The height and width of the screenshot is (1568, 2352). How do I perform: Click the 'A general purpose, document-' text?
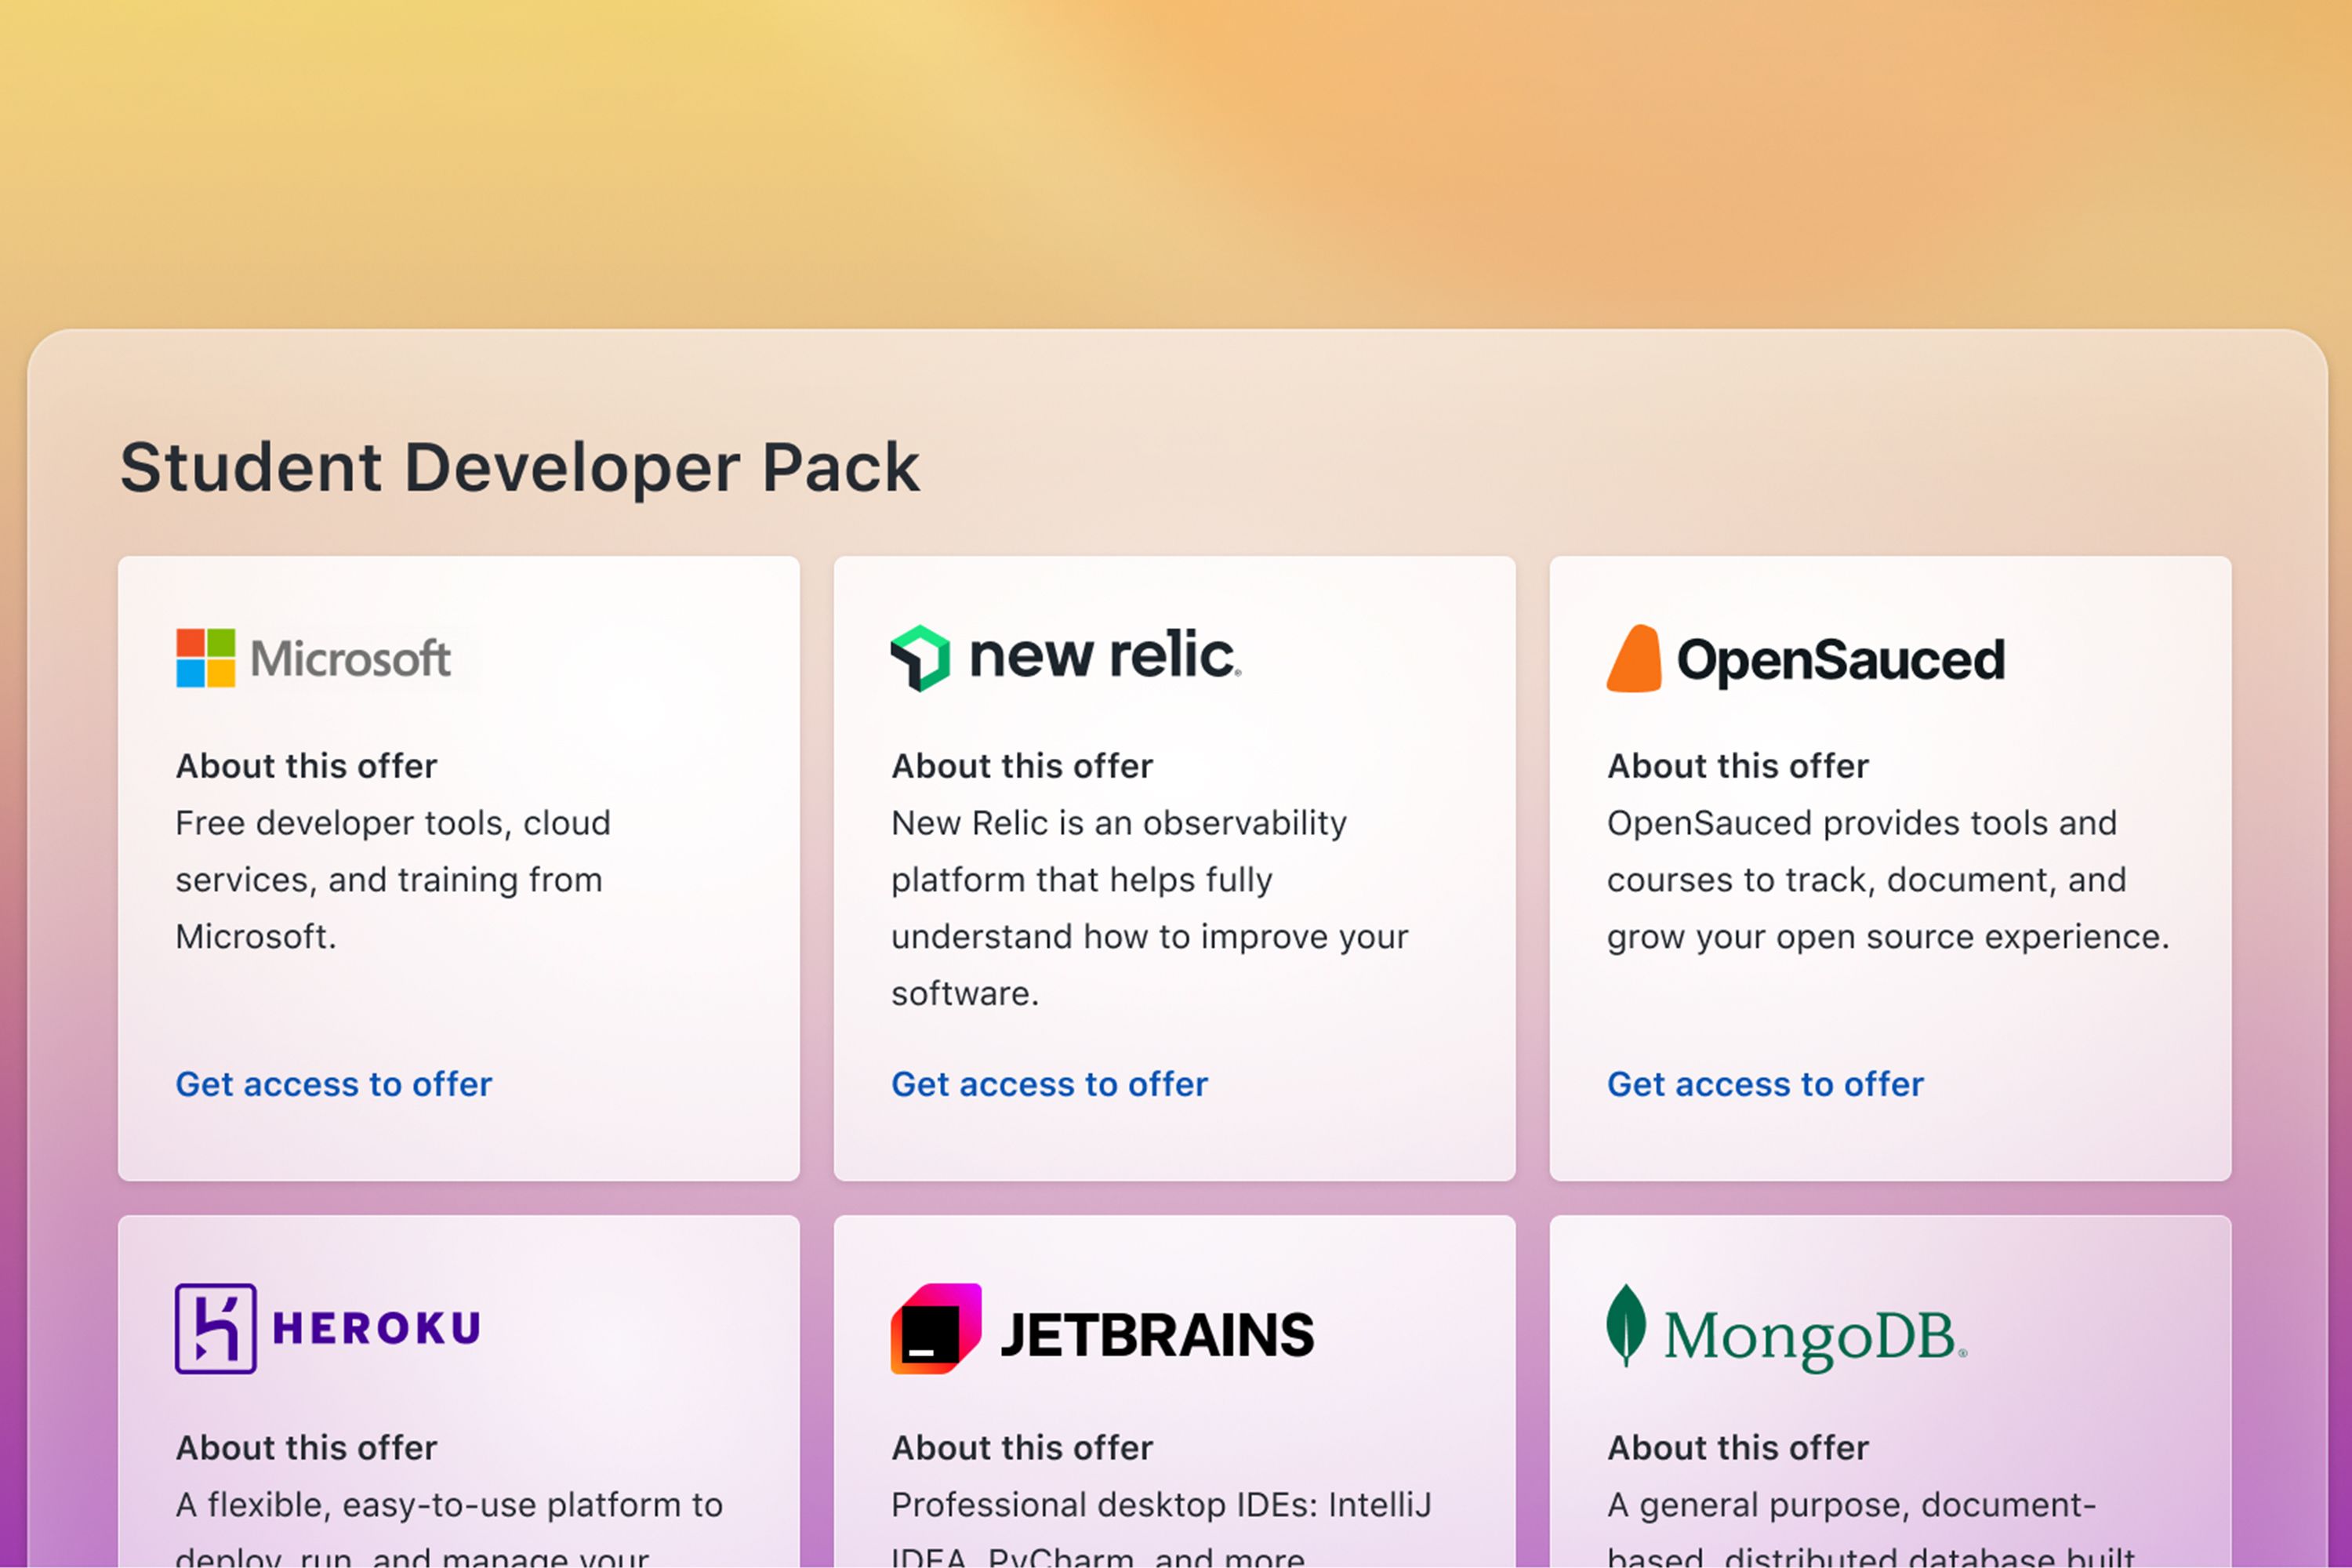(x=1852, y=1506)
